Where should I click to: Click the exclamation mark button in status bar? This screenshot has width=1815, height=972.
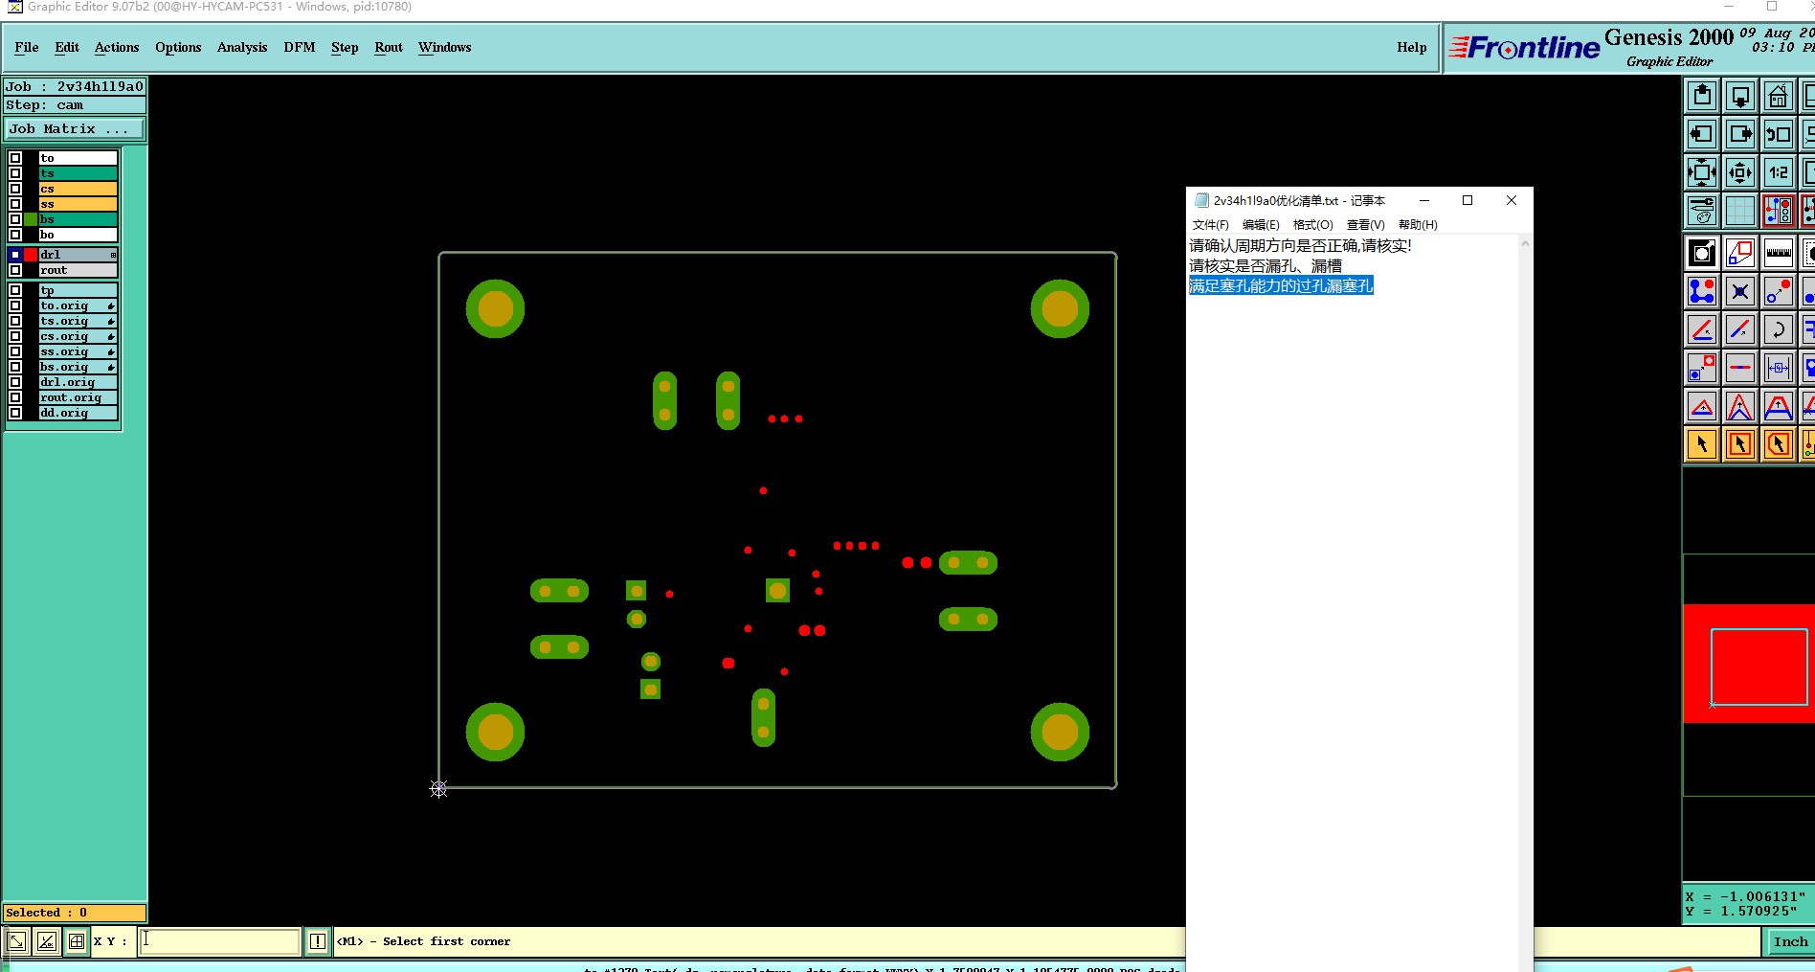(318, 941)
